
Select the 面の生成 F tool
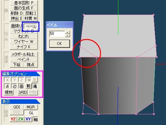pyautogui.click(x=24, y=8)
